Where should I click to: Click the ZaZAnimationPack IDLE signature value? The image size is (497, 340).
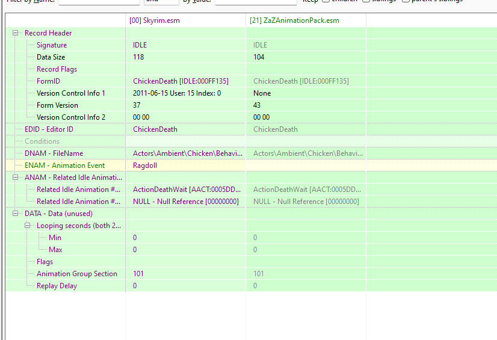(260, 45)
